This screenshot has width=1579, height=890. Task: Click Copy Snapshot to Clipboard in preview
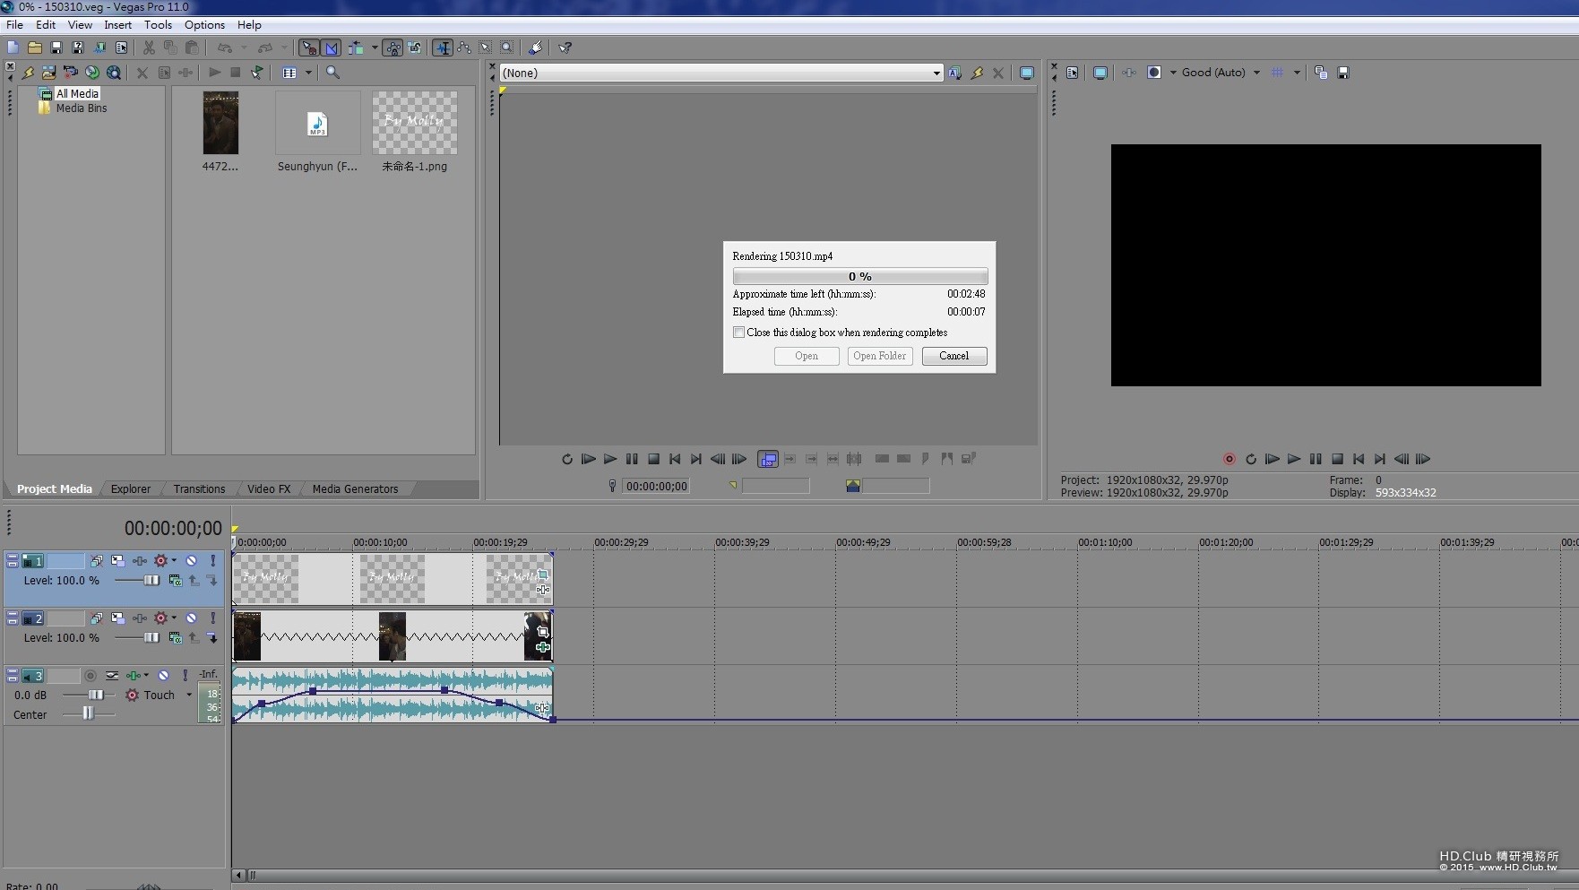click(x=1320, y=73)
